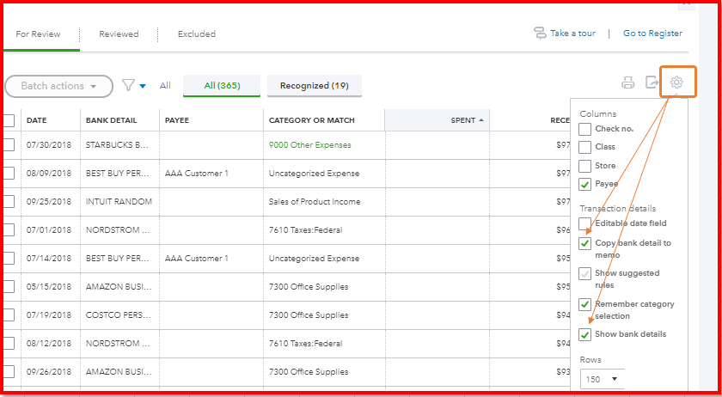The image size is (722, 397).
Task: Enable the Check no. column checkbox
Action: [x=584, y=129]
